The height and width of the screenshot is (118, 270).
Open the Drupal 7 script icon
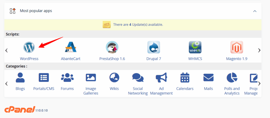154,47
